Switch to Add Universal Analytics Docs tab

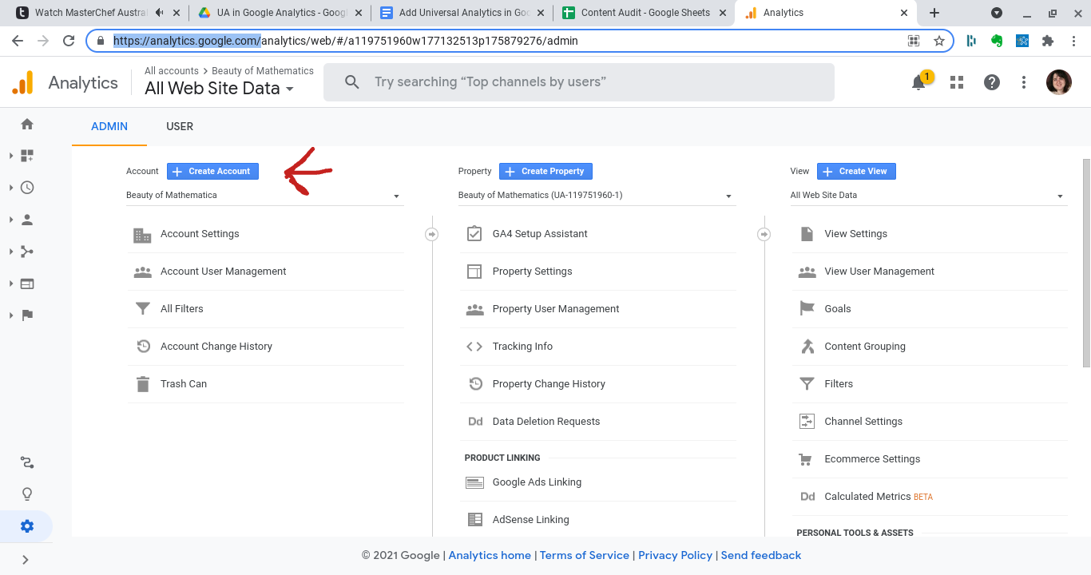pos(462,13)
